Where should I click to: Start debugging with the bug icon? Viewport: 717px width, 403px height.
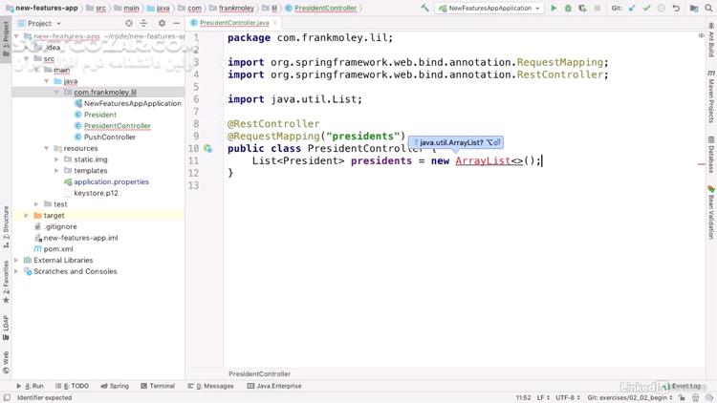tap(568, 8)
